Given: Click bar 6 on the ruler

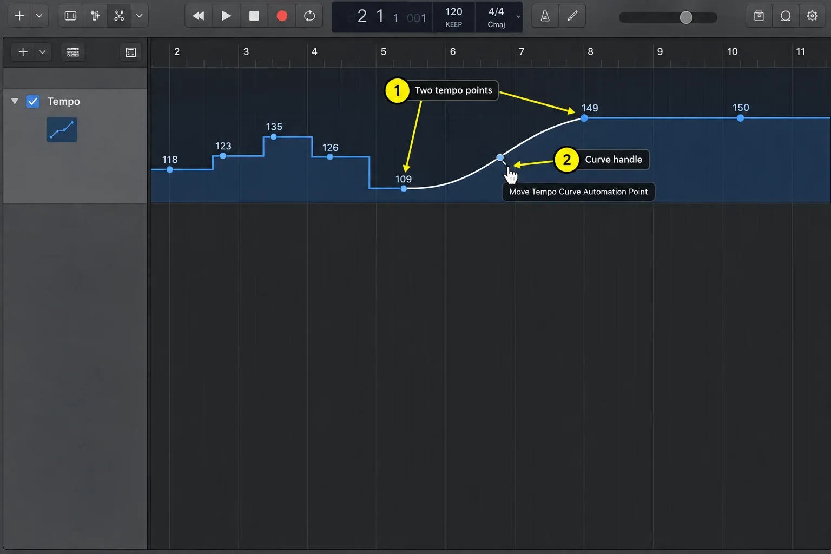Looking at the screenshot, I should coord(453,52).
